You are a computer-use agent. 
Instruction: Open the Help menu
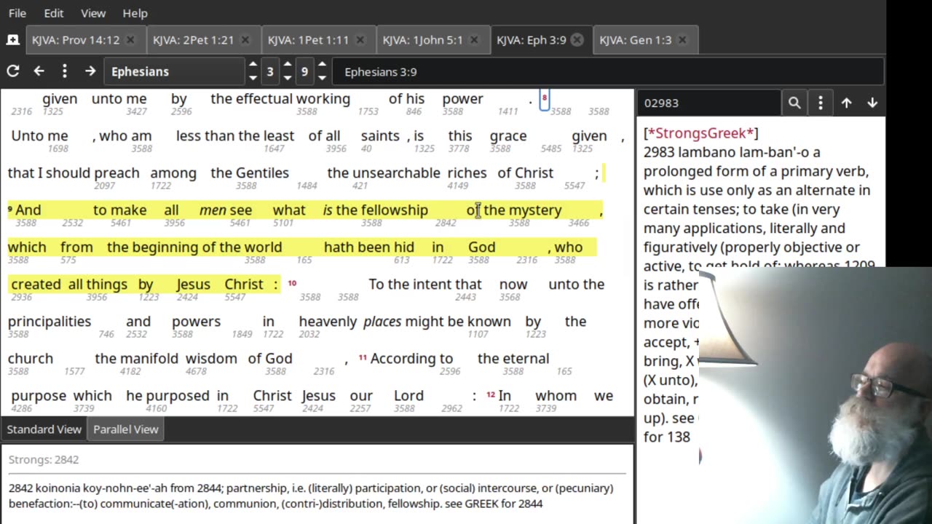pos(135,13)
